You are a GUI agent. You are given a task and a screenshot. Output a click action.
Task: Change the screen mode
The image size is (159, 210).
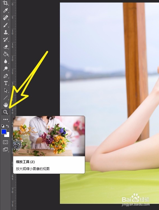pyautogui.click(x=6, y=150)
